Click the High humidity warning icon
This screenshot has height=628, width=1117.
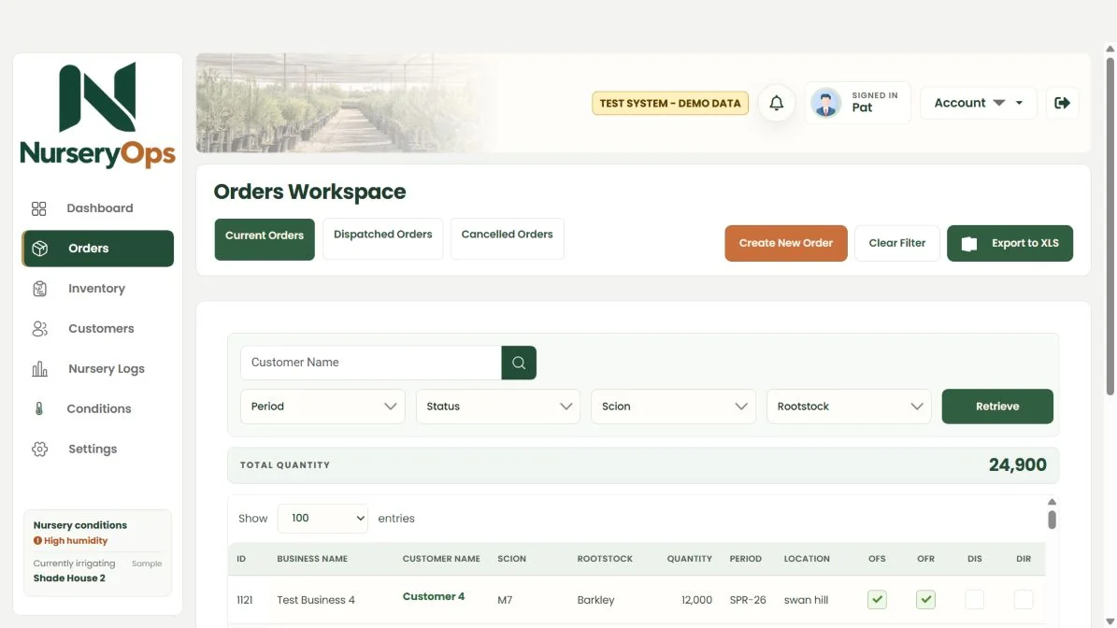[37, 540]
